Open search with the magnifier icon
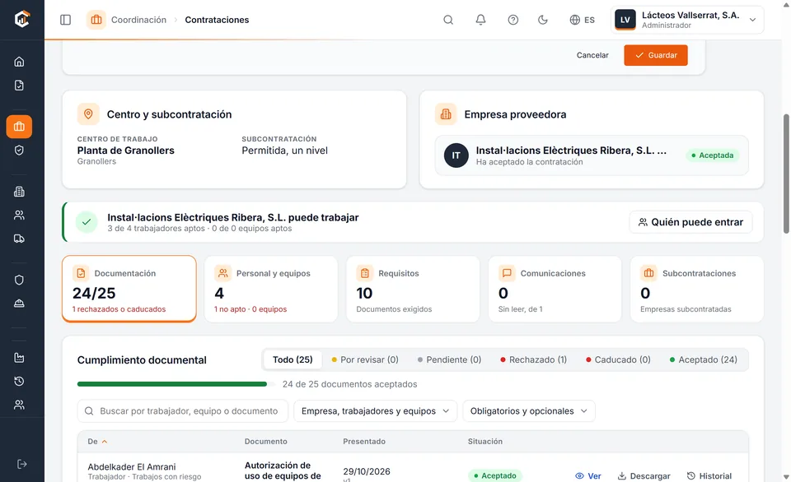 tap(448, 20)
